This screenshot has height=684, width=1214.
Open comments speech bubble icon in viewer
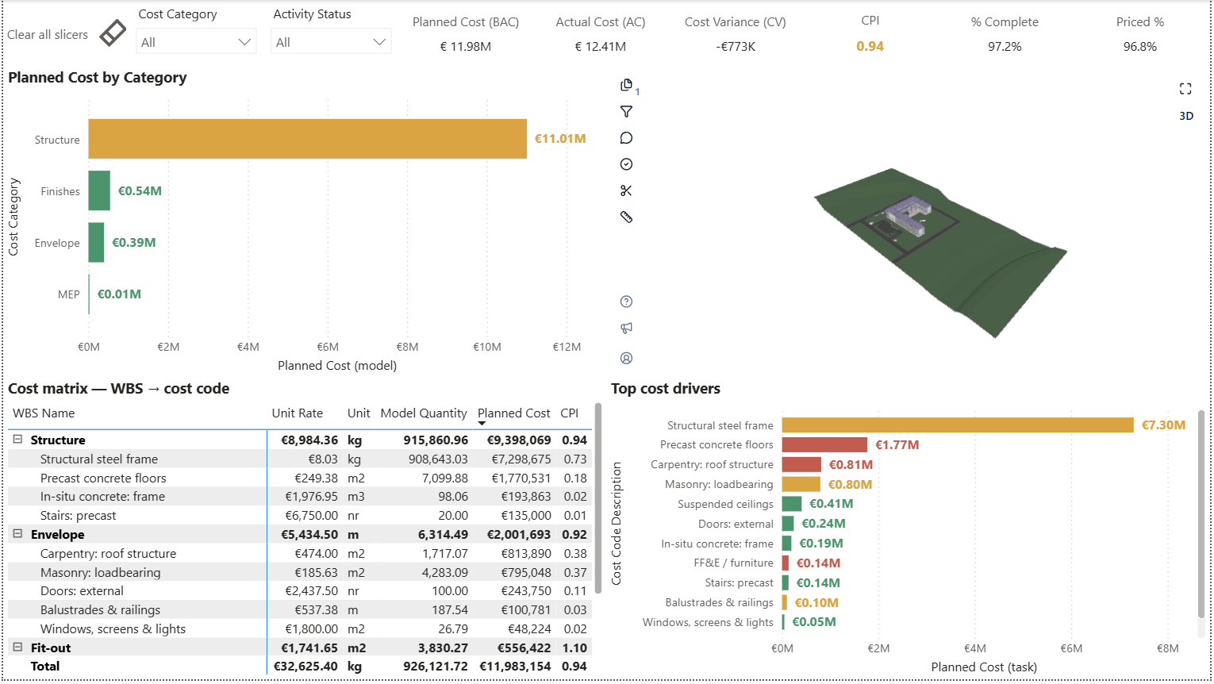tap(627, 138)
